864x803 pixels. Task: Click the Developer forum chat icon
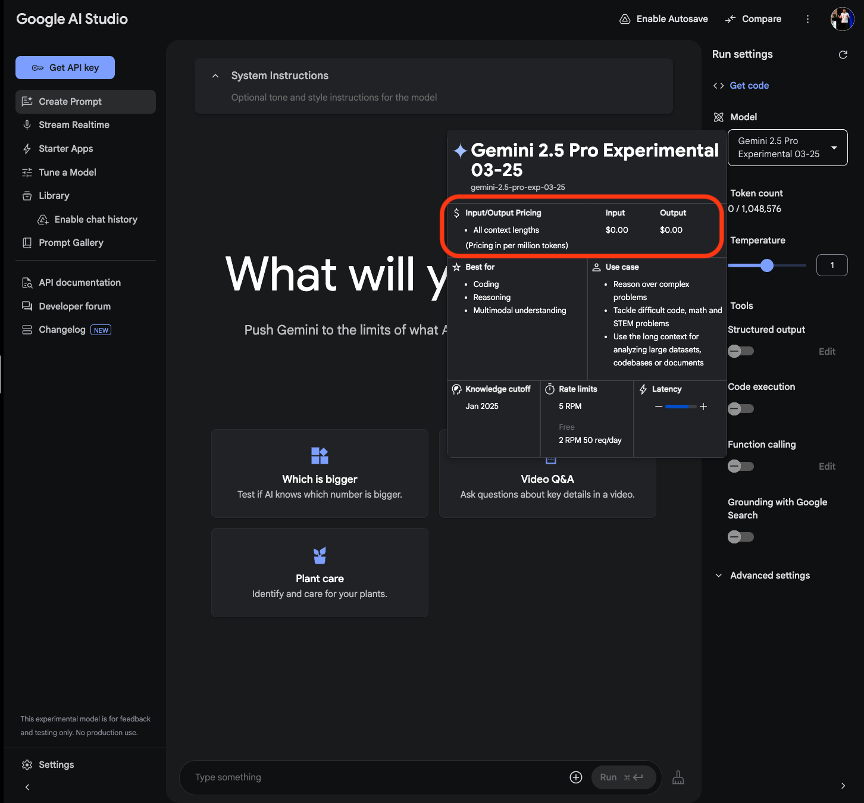pos(27,307)
